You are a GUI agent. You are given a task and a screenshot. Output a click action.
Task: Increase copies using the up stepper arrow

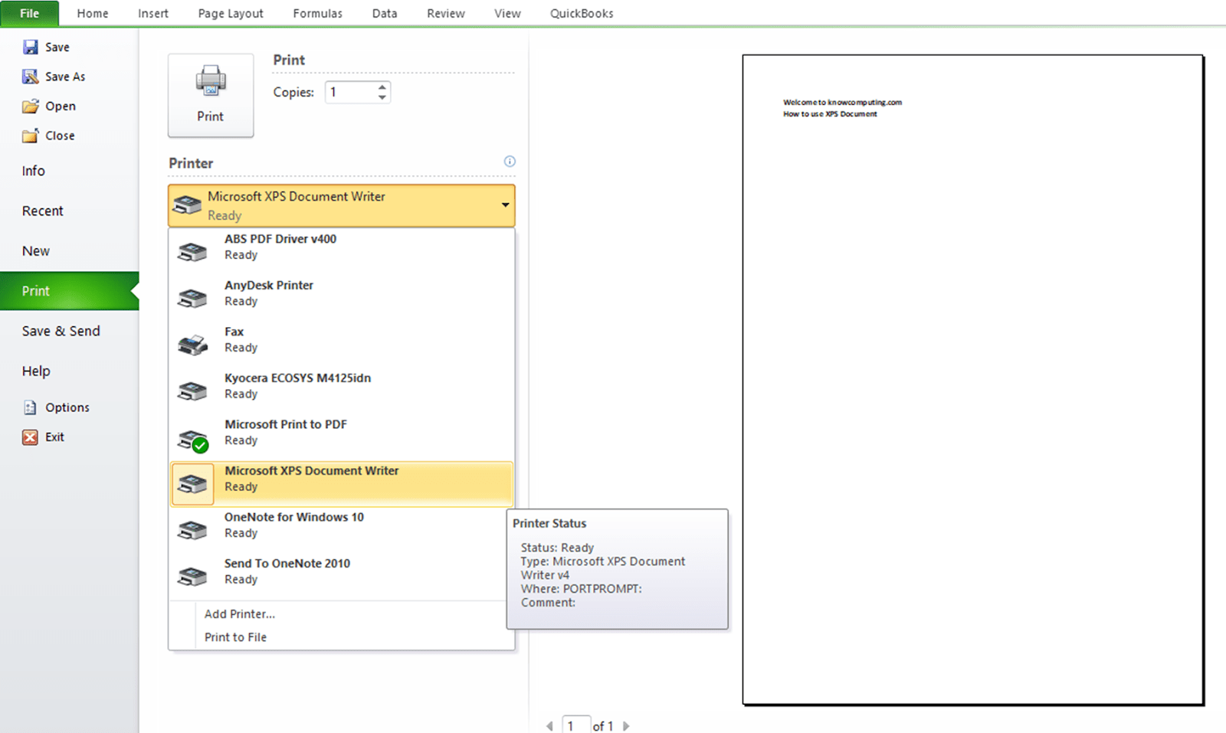pos(382,87)
